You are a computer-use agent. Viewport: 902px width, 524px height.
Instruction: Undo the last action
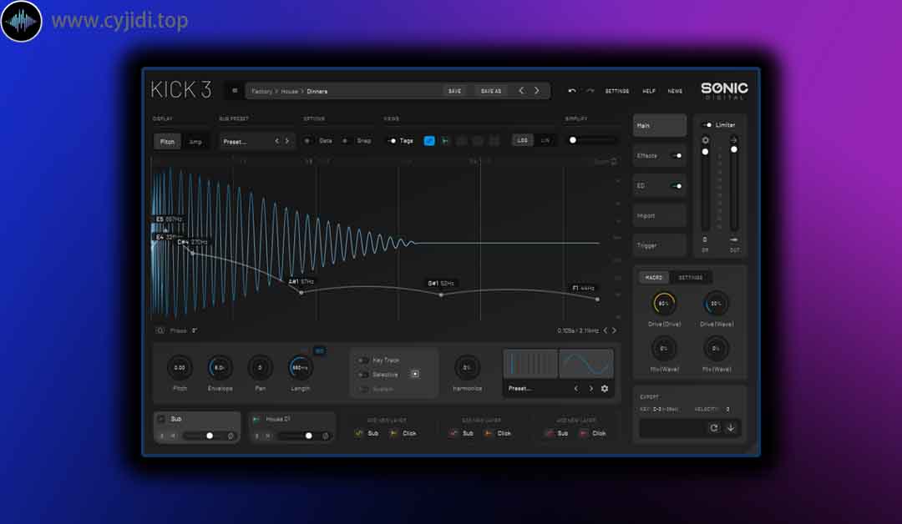(572, 91)
